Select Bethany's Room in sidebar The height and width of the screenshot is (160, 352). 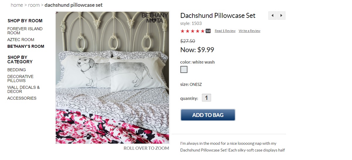pyautogui.click(x=26, y=46)
